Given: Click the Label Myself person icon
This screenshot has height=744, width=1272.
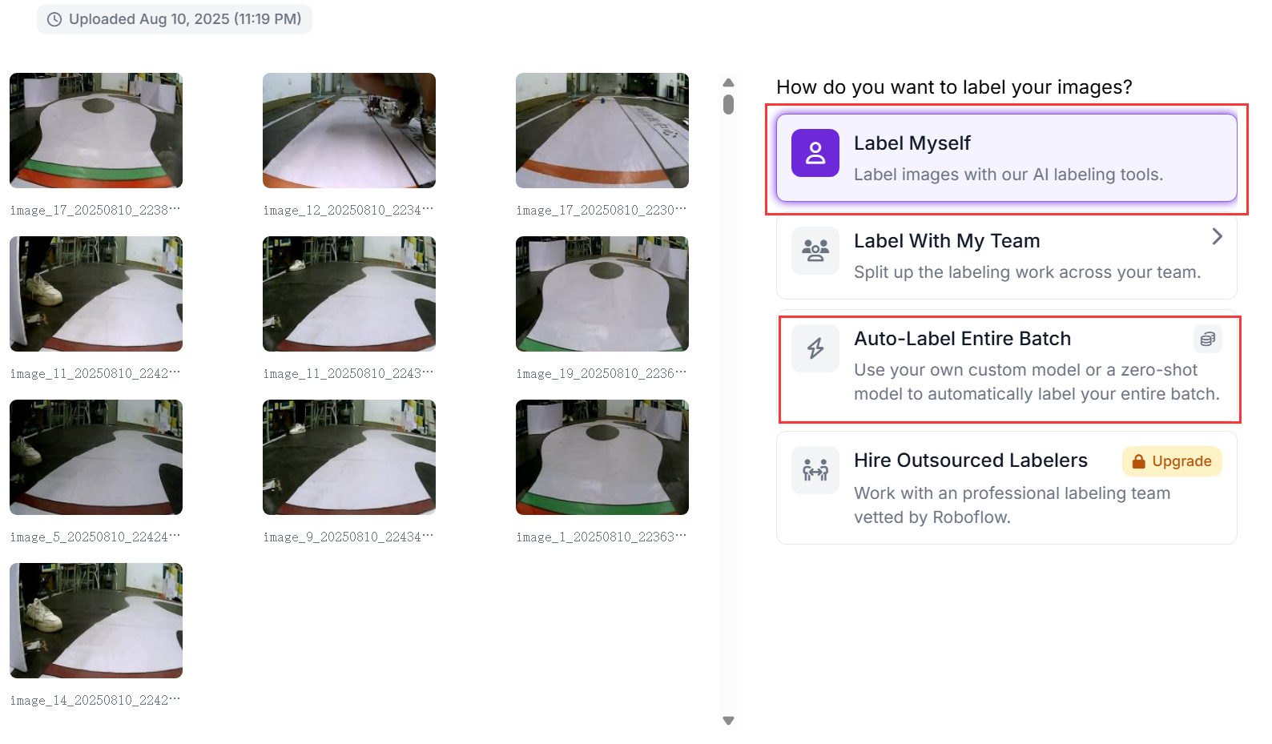Looking at the screenshot, I should pos(815,153).
